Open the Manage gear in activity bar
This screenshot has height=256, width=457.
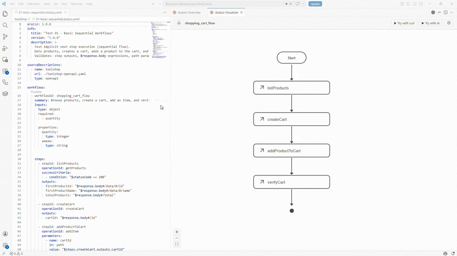point(5,246)
